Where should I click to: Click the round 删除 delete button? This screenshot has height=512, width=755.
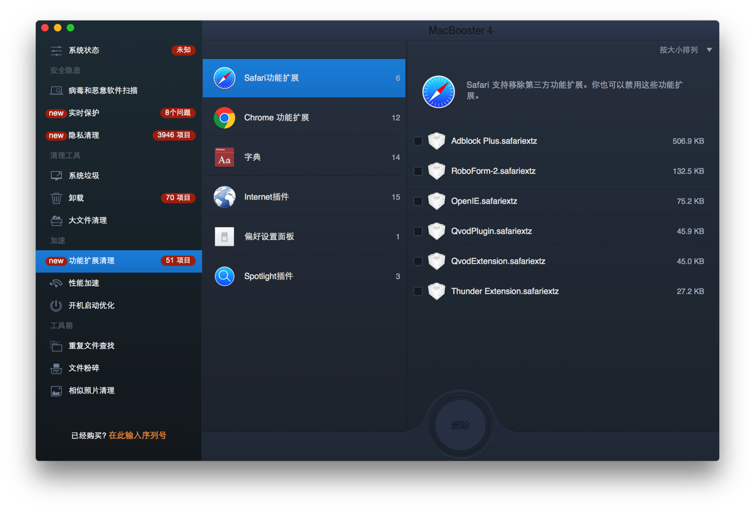[460, 425]
